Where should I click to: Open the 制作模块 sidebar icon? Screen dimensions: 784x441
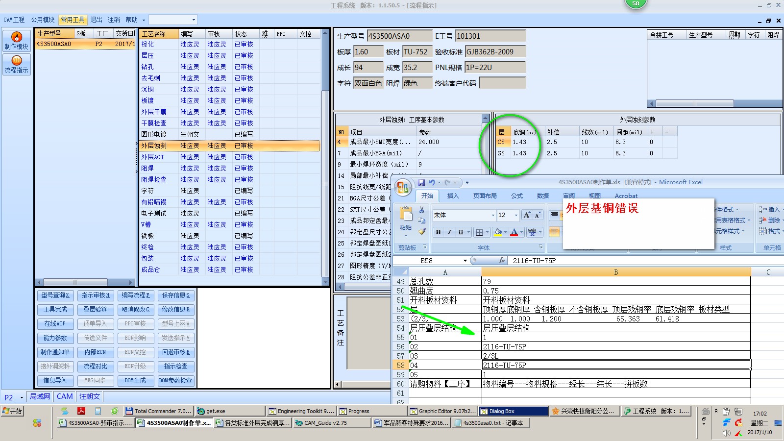[17, 40]
